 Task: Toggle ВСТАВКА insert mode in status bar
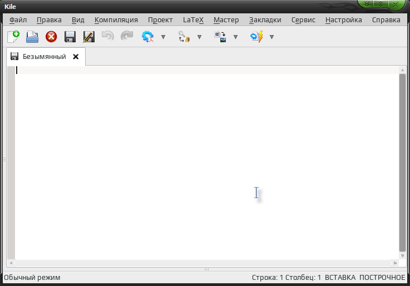click(340, 277)
